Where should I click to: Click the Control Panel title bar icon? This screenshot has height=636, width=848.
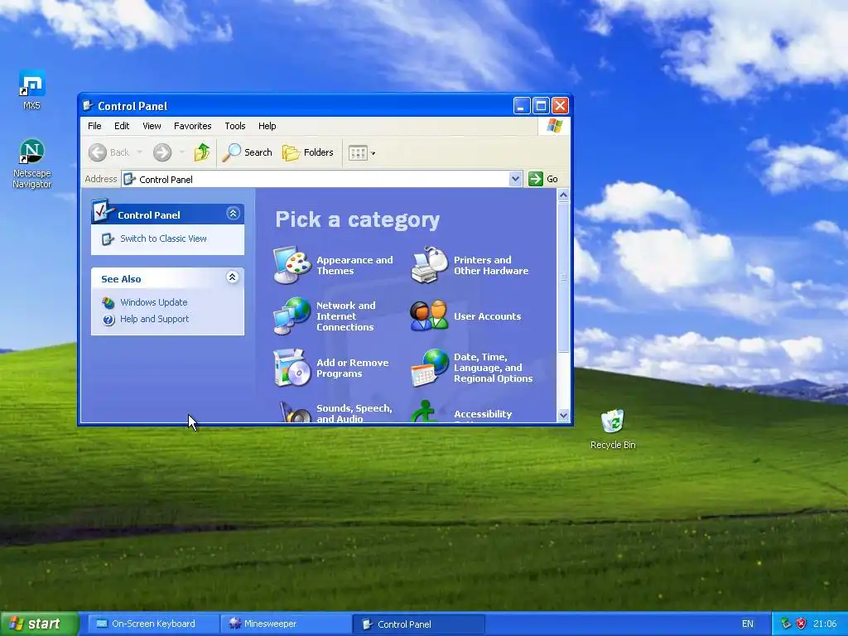88,105
